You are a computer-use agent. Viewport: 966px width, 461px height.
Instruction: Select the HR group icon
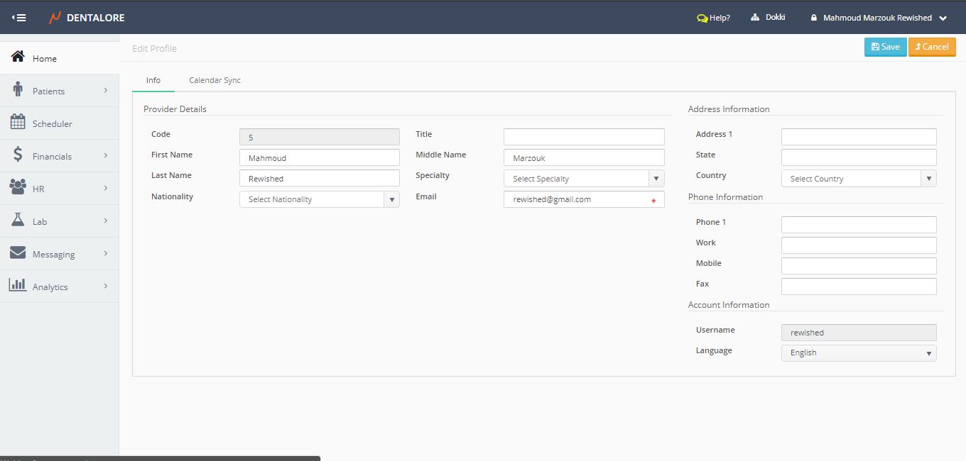(18, 188)
